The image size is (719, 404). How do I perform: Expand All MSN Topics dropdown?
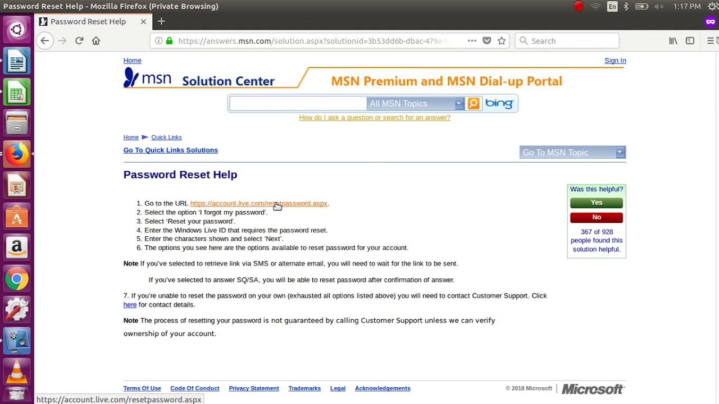point(415,103)
